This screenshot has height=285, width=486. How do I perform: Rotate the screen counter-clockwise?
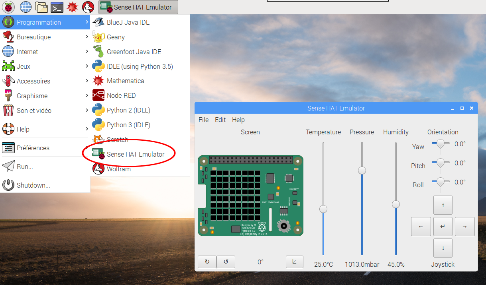tap(226, 262)
